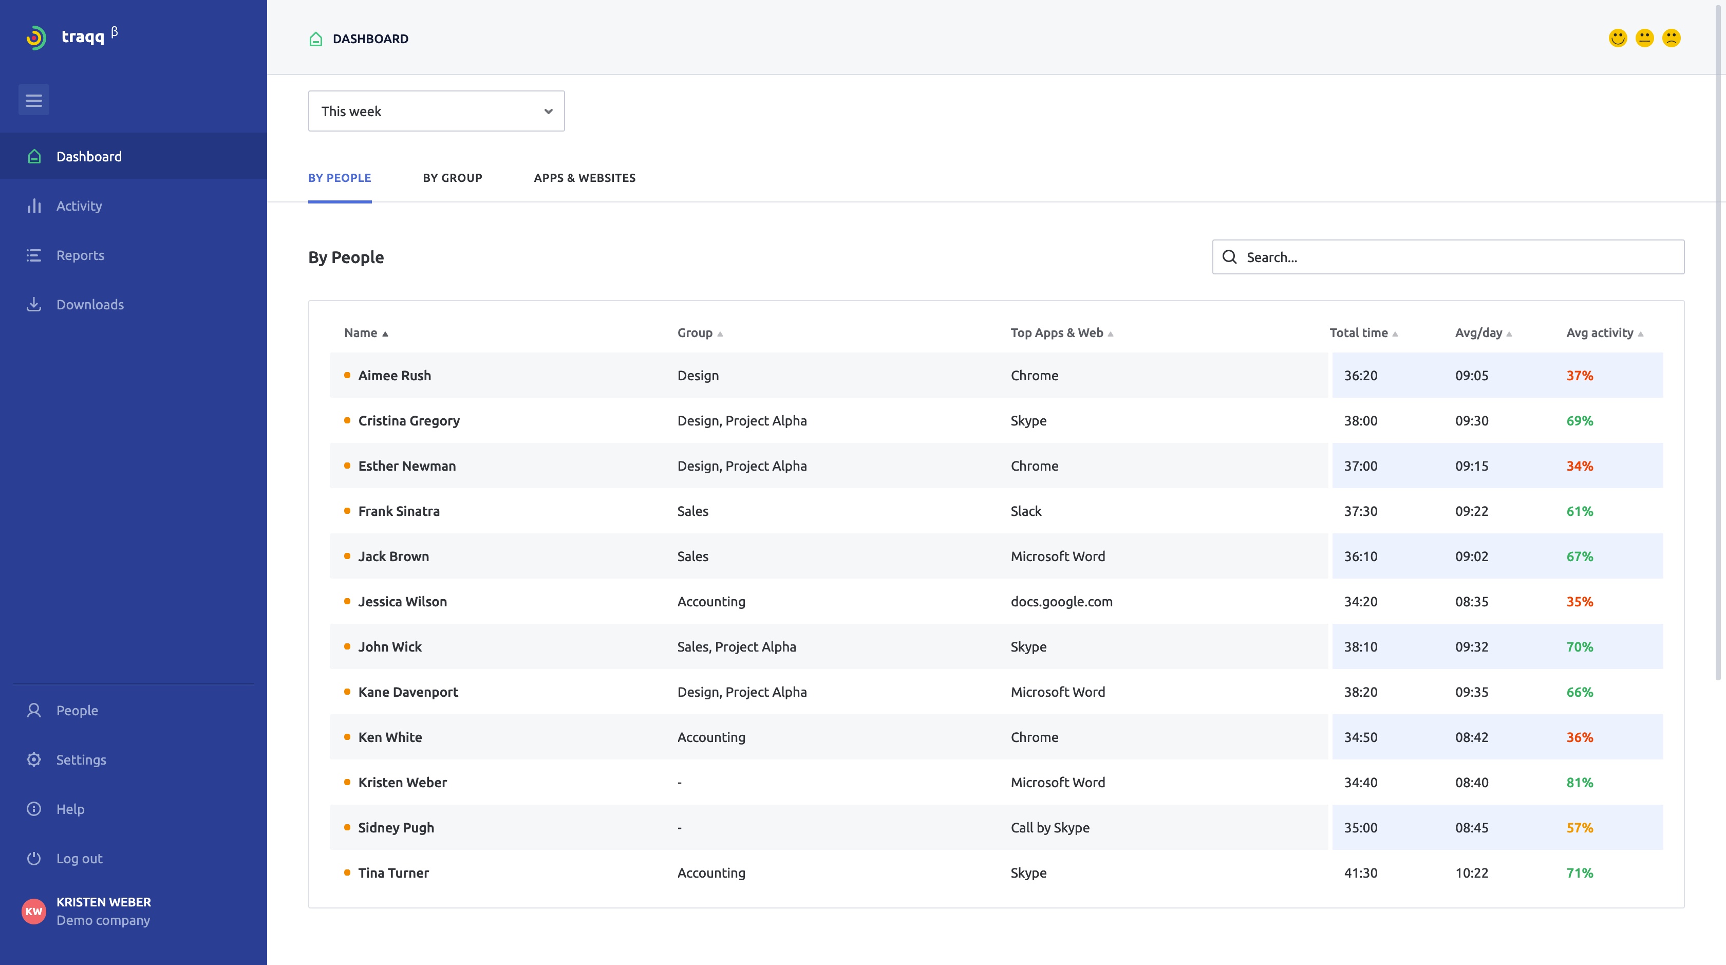This screenshot has width=1726, height=965.
Task: Switch to the By Group tab
Action: (452, 178)
